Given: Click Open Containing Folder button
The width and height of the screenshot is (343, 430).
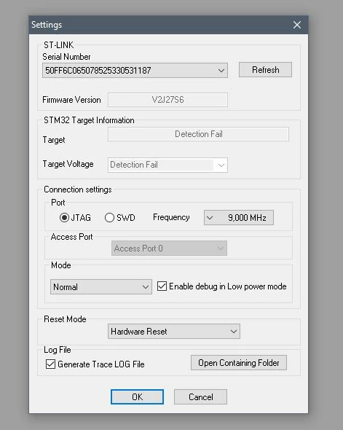Looking at the screenshot, I should point(239,363).
